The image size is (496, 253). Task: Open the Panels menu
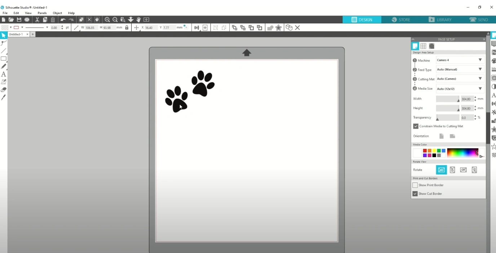(42, 13)
